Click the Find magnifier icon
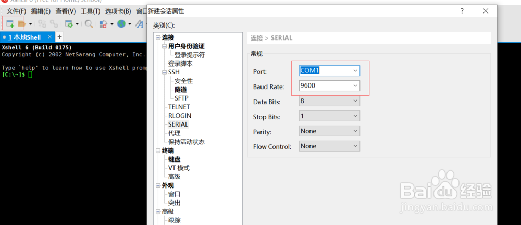 pyautogui.click(x=89, y=24)
